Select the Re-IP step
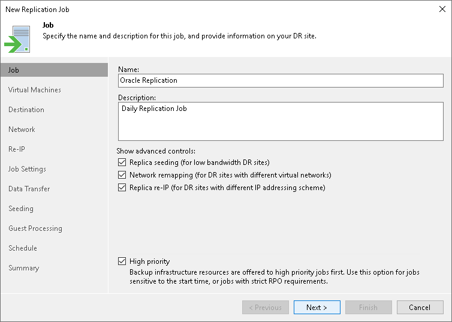The height and width of the screenshot is (322, 452). point(17,149)
